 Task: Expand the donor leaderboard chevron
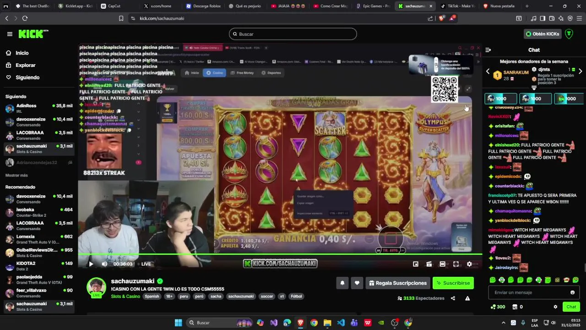[534, 88]
